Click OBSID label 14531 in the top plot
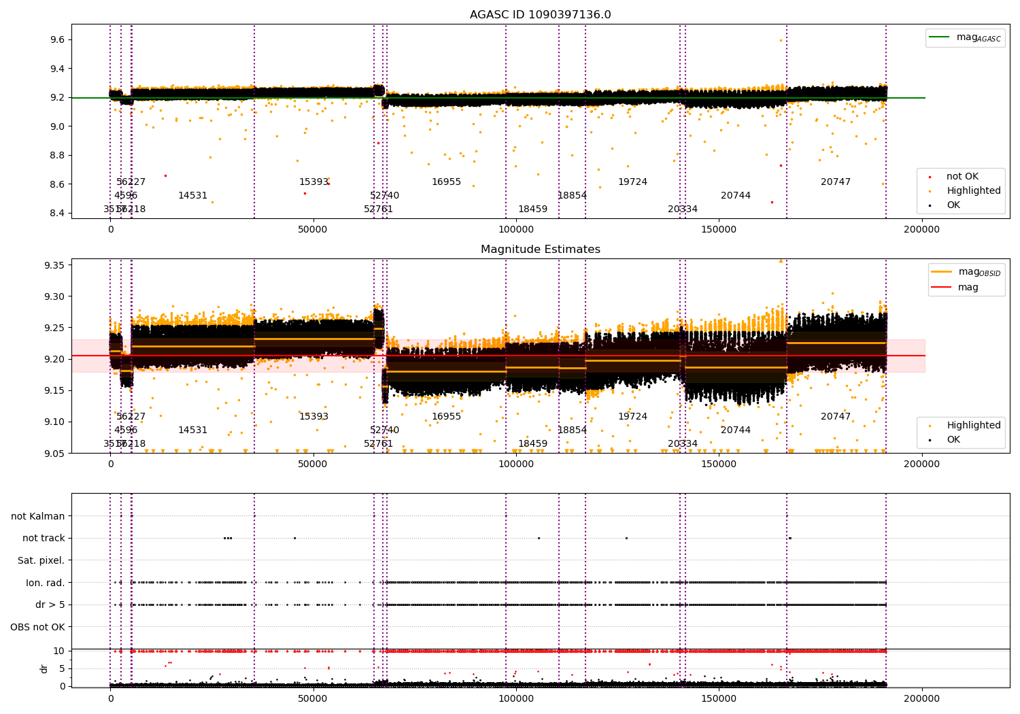This screenshot has height=714, width=1020. 193,196
